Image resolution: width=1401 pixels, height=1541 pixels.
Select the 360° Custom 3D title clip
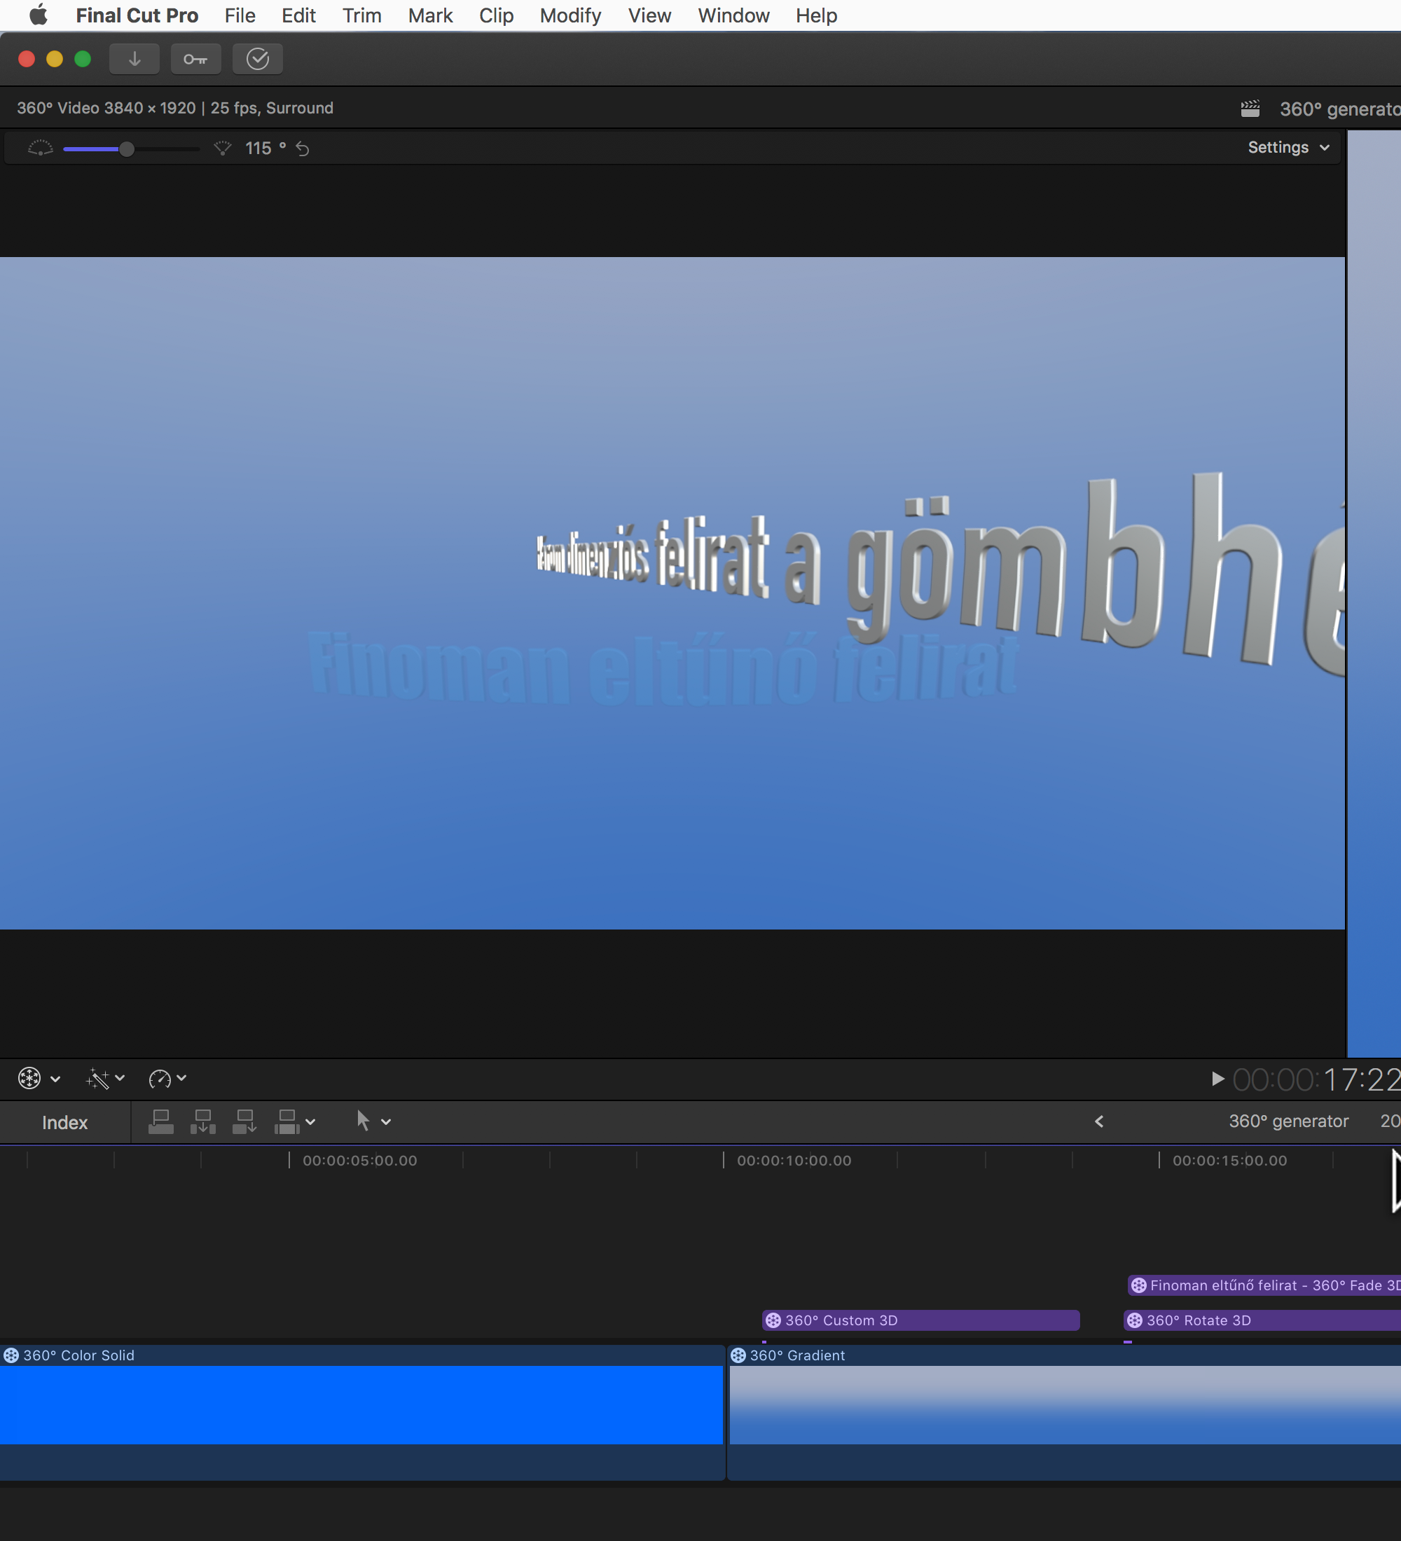tap(920, 1320)
